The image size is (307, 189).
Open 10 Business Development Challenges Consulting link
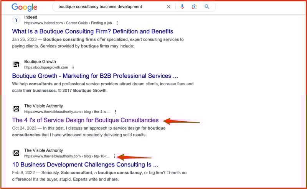(85, 165)
